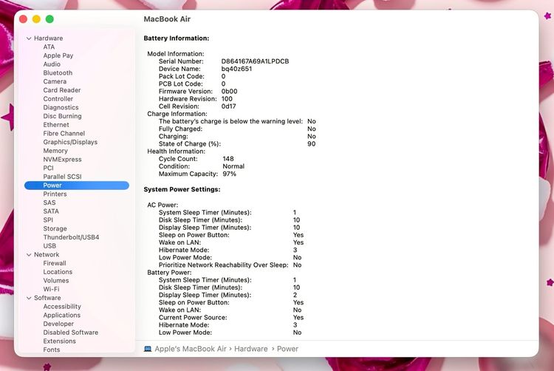This screenshot has height=371, width=554.
Task: Select Apple Pay in the sidebar
Action: click(x=58, y=55)
